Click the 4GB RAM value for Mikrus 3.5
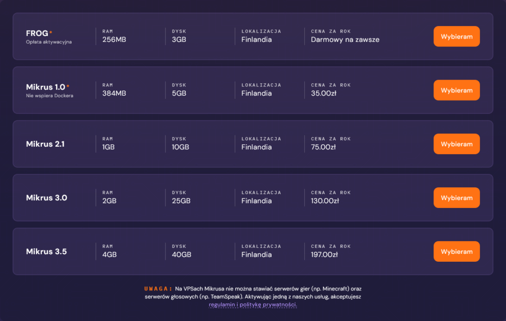The width and height of the screenshot is (506, 321). (x=109, y=254)
